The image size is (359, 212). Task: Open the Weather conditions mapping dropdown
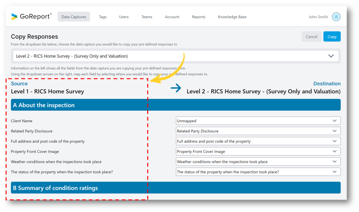coord(258,161)
